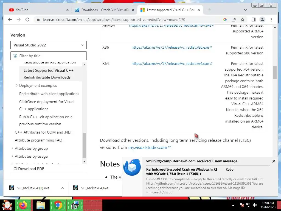This screenshot has width=281, height=211.
Task: Click the Notes heading
Action: [110, 164]
